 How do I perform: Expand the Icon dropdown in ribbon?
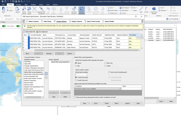click(114, 8)
